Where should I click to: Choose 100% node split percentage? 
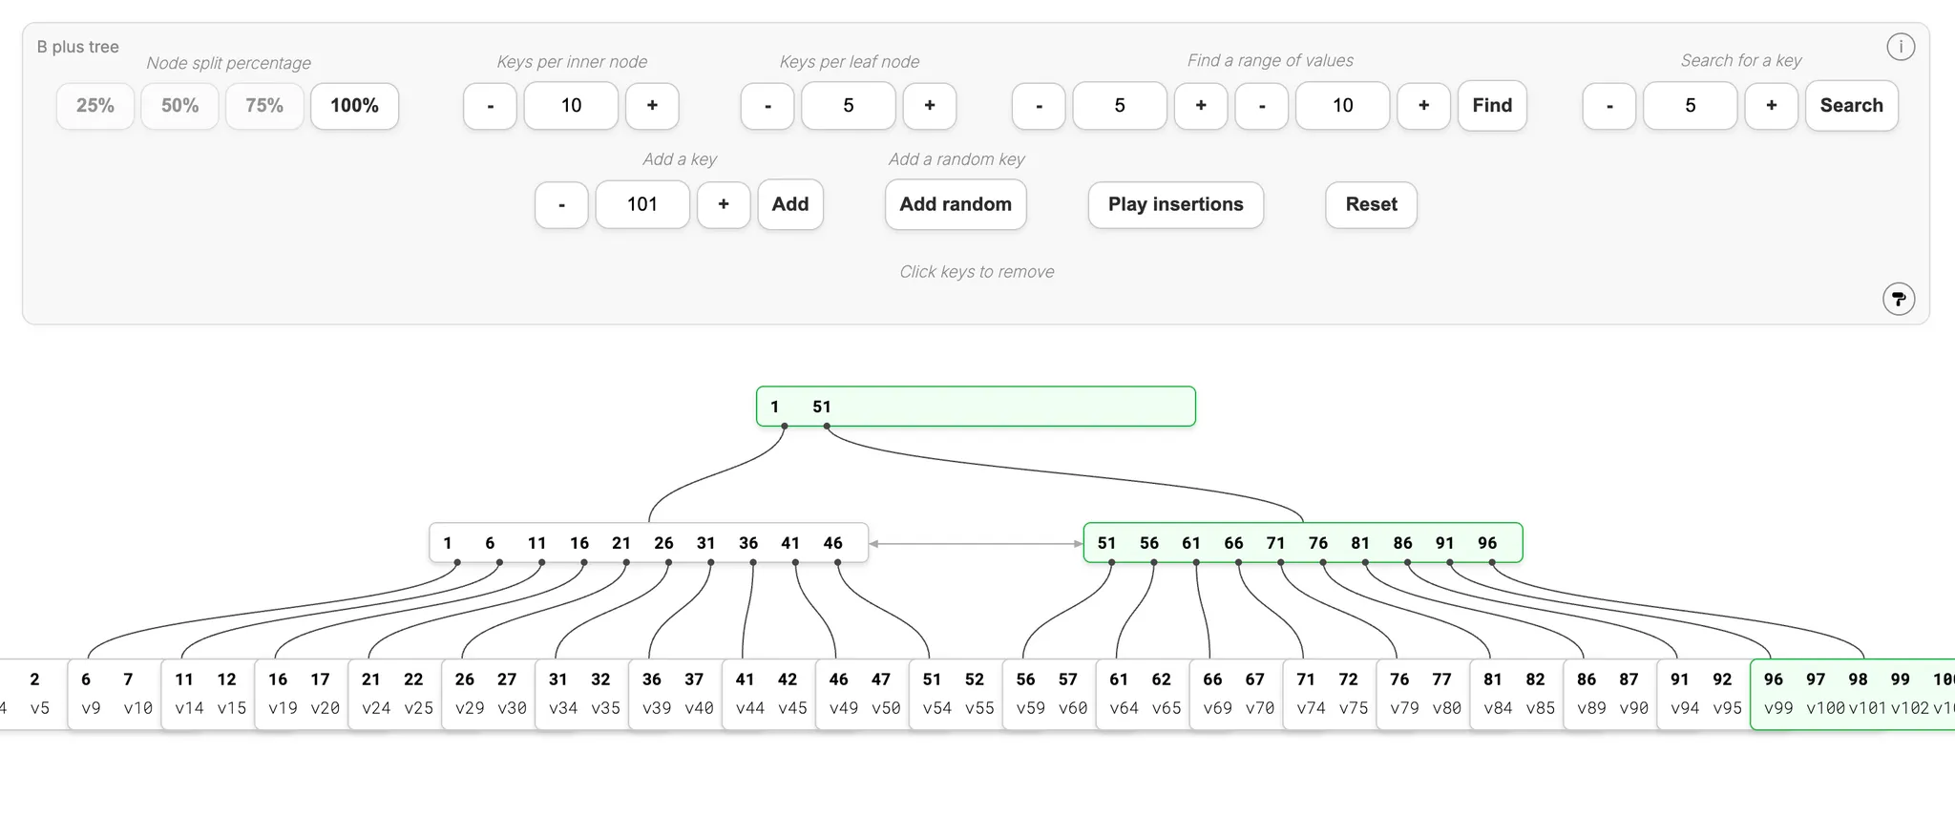point(354,106)
